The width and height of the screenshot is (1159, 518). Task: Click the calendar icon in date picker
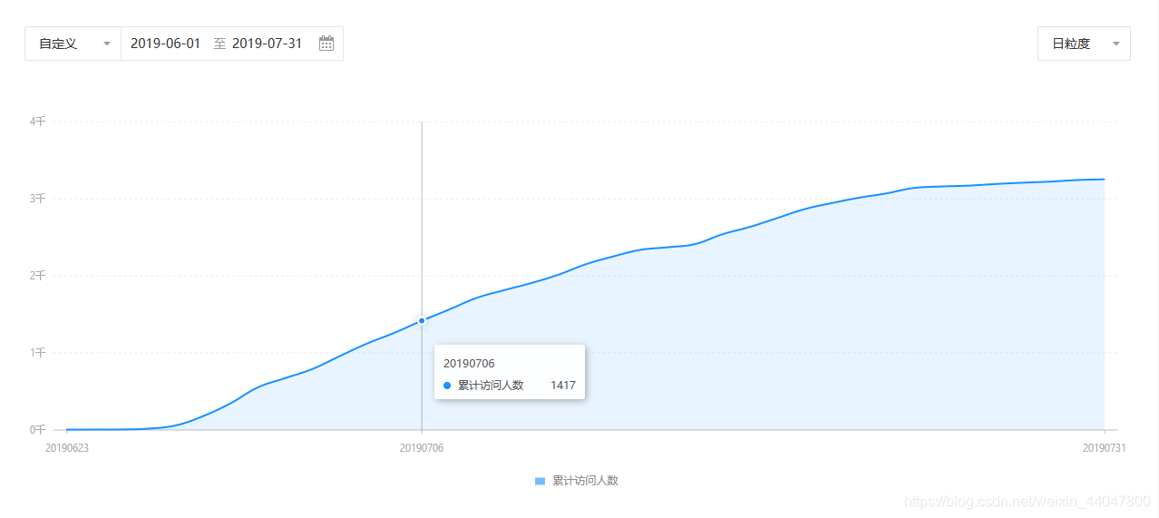pos(326,44)
